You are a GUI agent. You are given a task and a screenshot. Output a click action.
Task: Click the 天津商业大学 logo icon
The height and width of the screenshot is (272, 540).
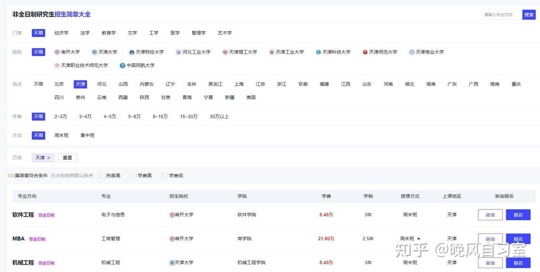point(411,52)
